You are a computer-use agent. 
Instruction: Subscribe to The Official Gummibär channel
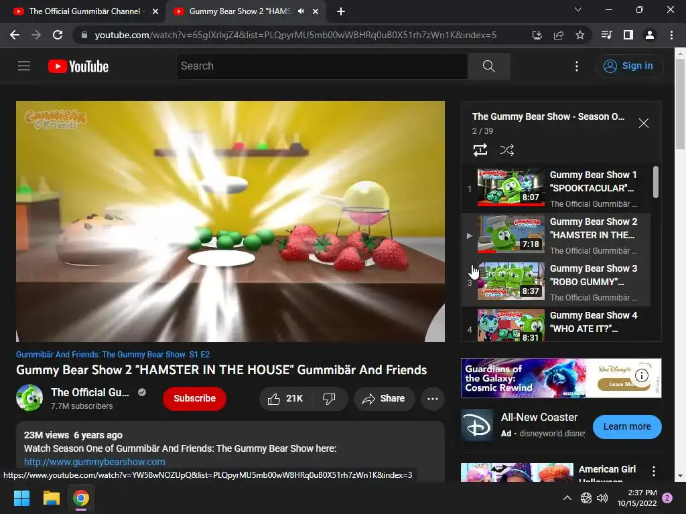(194, 399)
